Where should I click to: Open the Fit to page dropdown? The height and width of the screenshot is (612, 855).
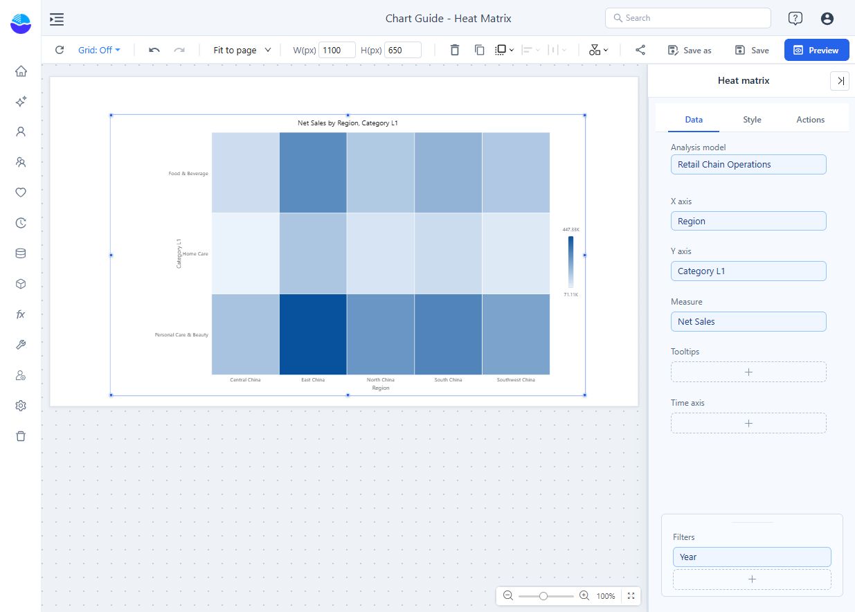(x=242, y=50)
